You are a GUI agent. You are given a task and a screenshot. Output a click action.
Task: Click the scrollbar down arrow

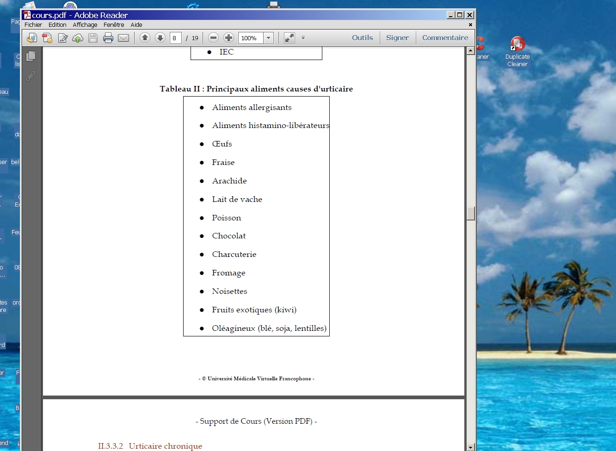point(471,447)
